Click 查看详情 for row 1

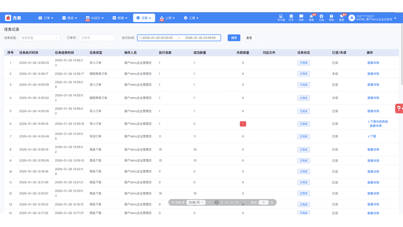373,63
